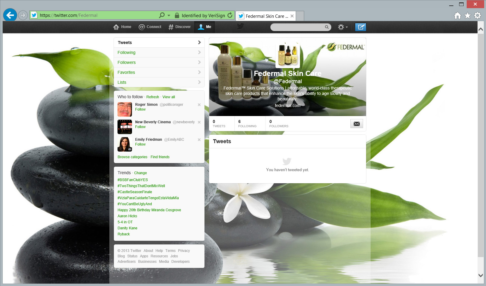Viewport: 486px width, 286px height.
Task: Open the Discover tab
Action: [x=180, y=27]
